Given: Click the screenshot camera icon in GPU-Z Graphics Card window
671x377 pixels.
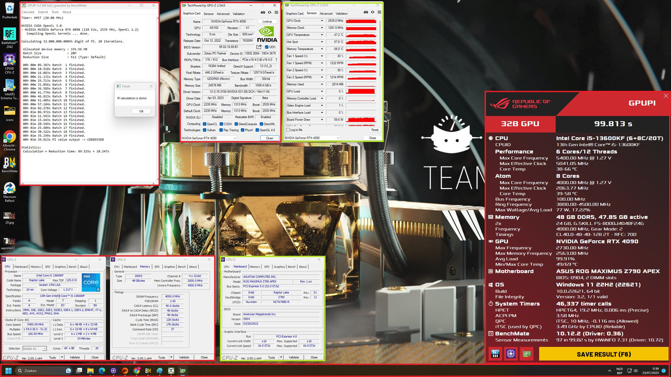Looking at the screenshot, I should click(x=263, y=13).
